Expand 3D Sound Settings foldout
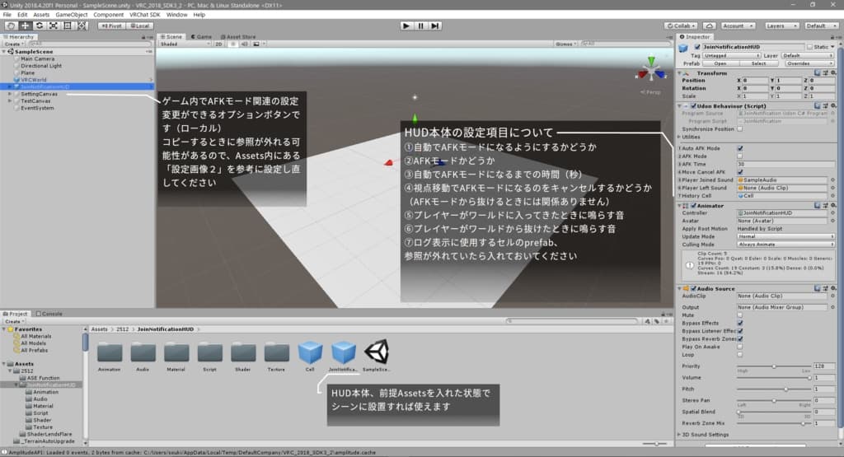Screen dimensions: 844x457 pyautogui.click(x=680, y=435)
